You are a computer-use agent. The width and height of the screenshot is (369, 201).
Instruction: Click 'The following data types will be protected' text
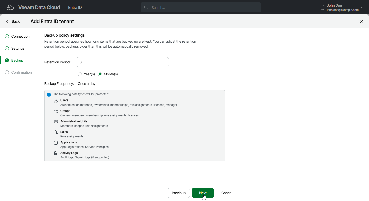coord(81,94)
